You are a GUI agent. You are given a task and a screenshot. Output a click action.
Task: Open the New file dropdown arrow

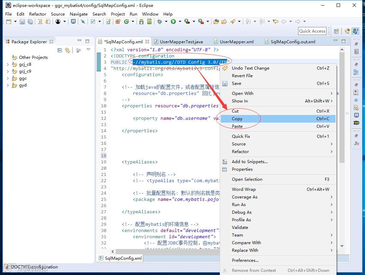pyautogui.click(x=15, y=21)
